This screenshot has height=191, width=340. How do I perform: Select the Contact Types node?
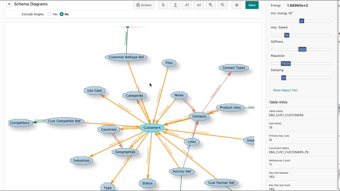[234, 68]
